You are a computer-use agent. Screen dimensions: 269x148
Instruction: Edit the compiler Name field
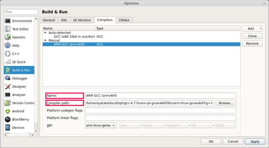pos(161,96)
